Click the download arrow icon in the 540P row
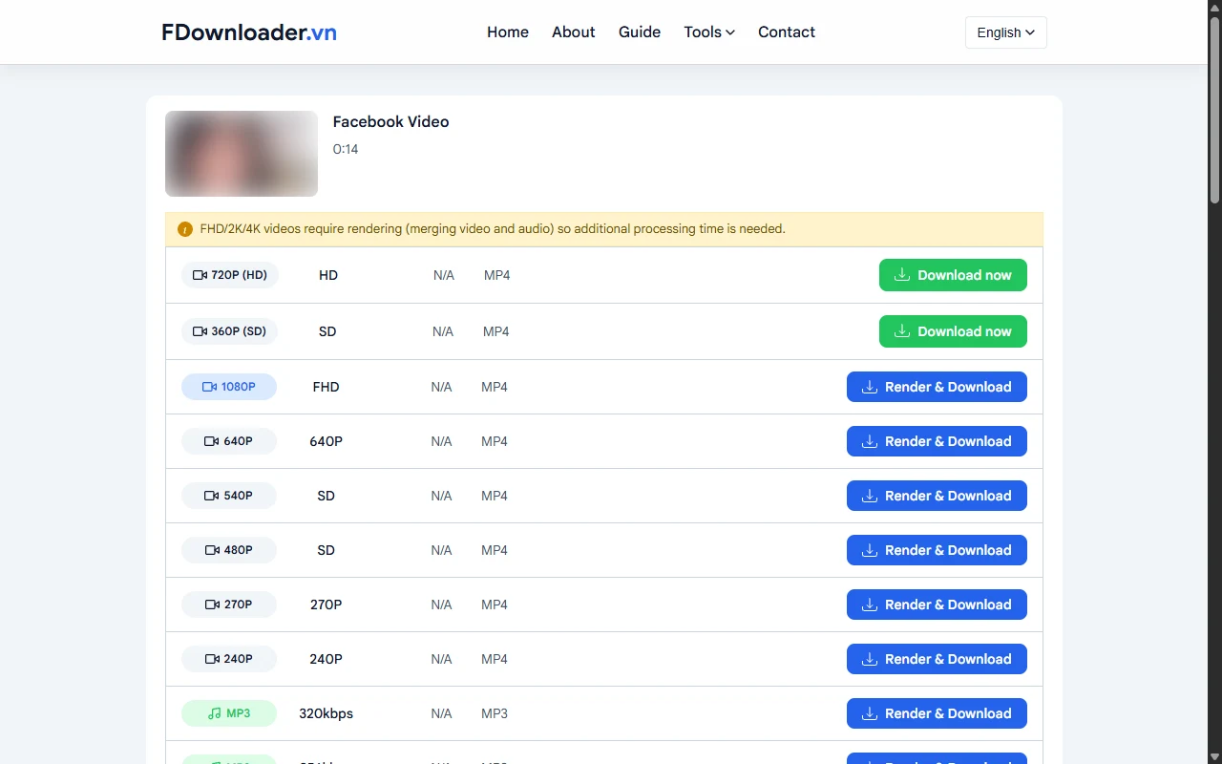This screenshot has height=764, width=1222. click(870, 496)
